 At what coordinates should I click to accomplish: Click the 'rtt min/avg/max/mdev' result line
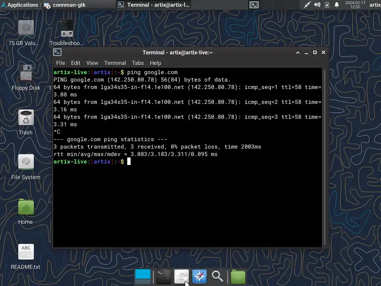click(135, 154)
